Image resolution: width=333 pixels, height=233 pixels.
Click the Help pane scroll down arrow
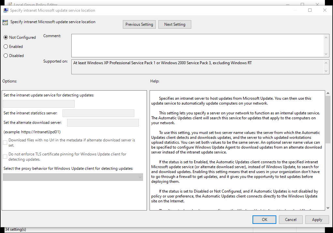(328, 208)
